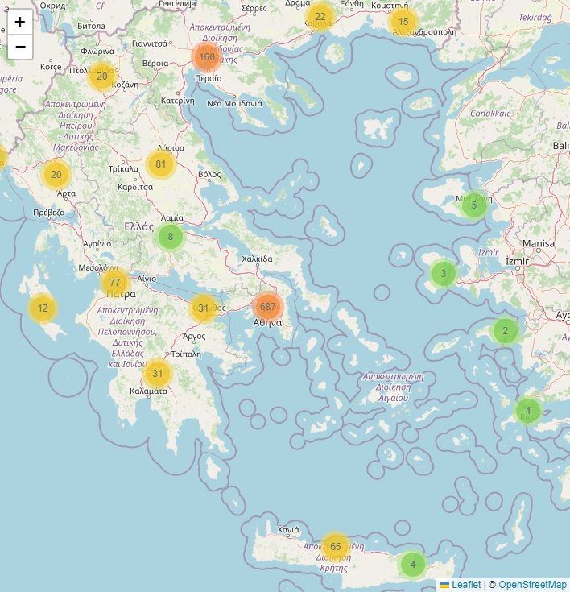Click the Tekirdağ label
Screen dimensions: 570x592
(x=535, y=18)
